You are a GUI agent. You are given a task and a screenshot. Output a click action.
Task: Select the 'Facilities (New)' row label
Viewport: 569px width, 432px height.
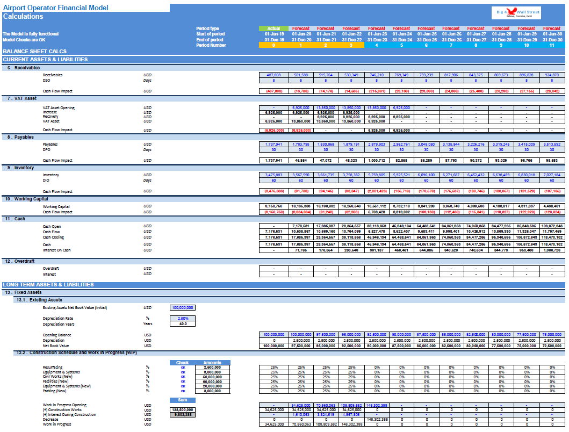(x=55, y=381)
